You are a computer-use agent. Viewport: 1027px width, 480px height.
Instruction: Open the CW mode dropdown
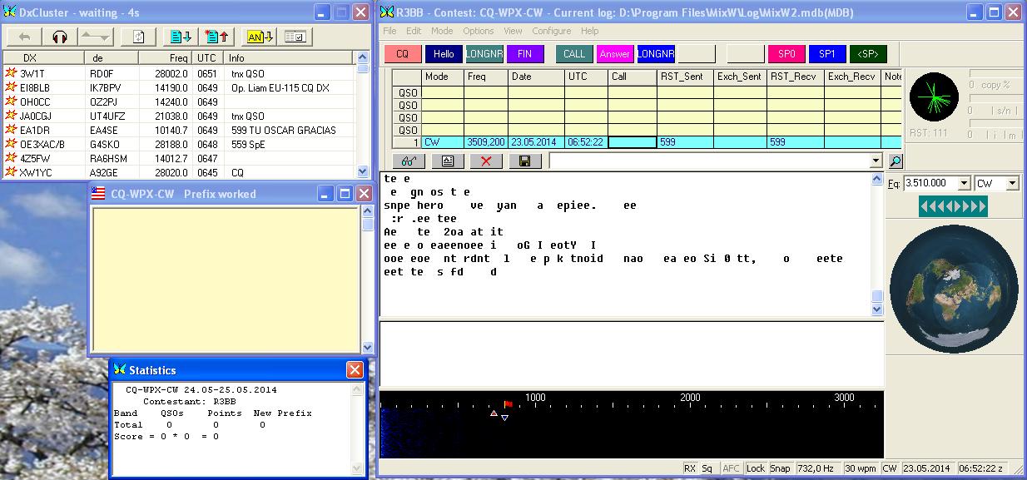pyautogui.click(x=1012, y=183)
